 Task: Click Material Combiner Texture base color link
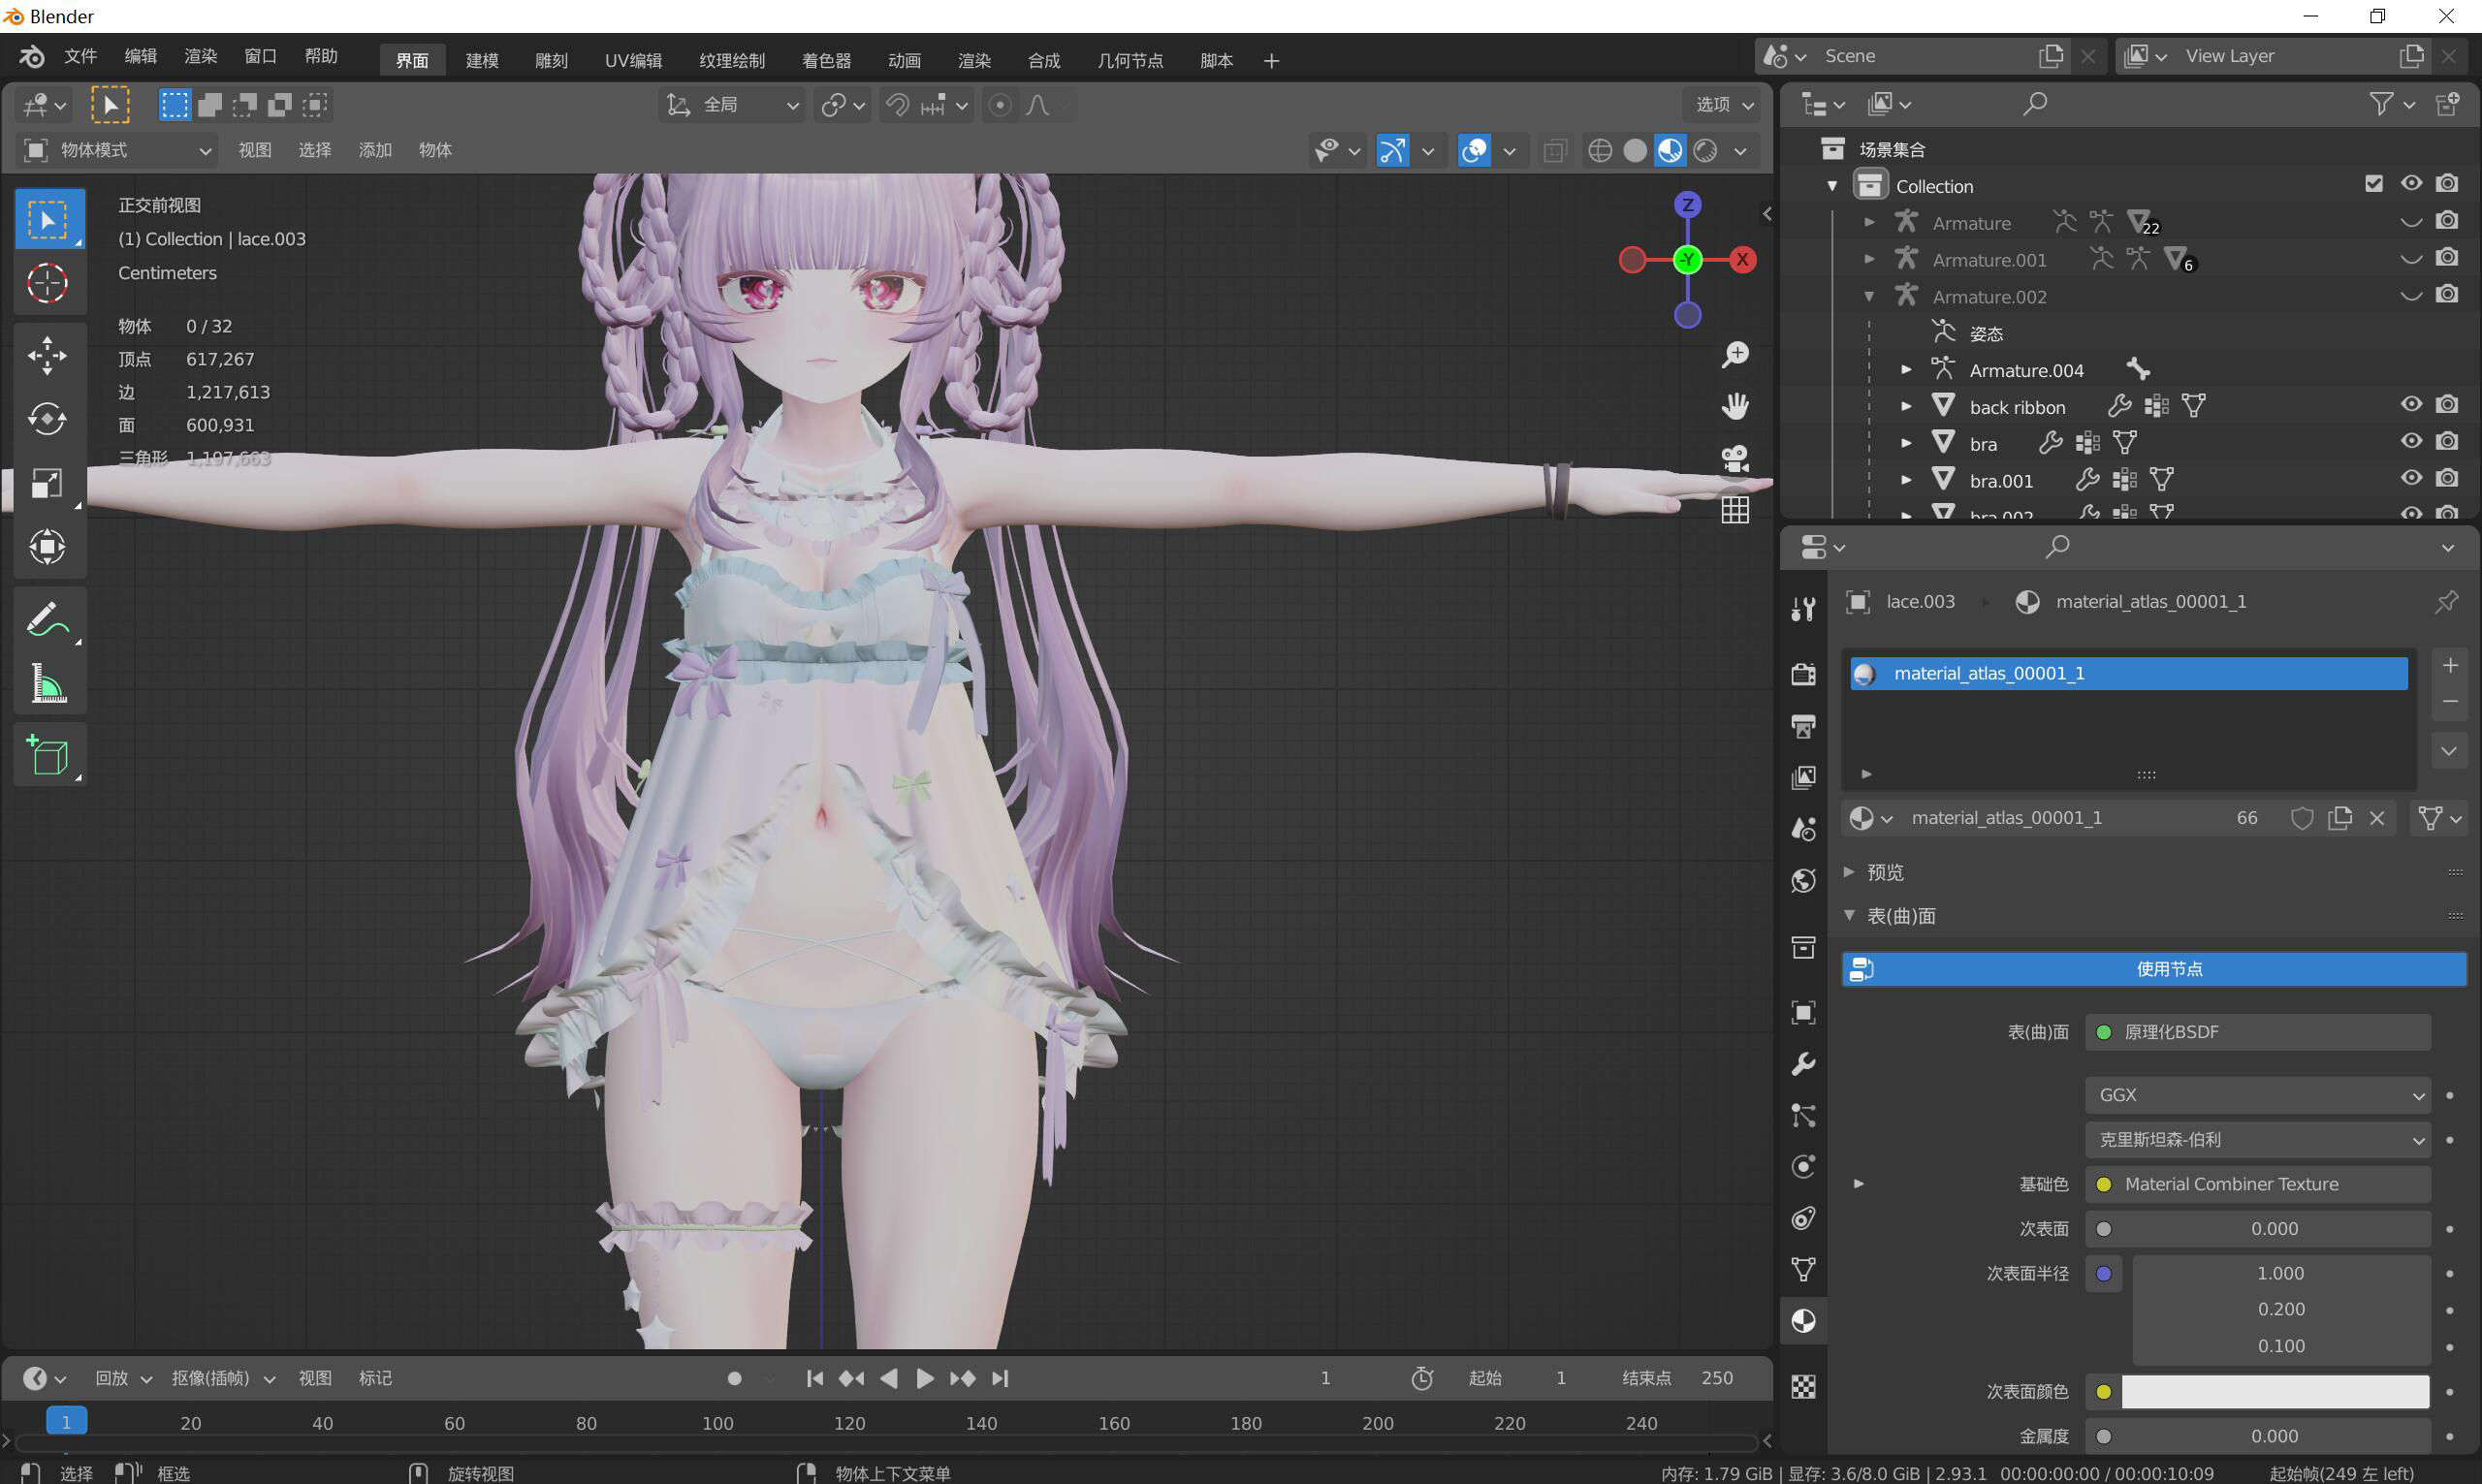click(x=2257, y=1184)
